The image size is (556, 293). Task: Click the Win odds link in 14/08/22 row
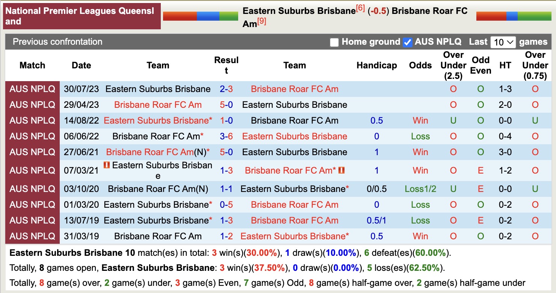[x=420, y=121]
